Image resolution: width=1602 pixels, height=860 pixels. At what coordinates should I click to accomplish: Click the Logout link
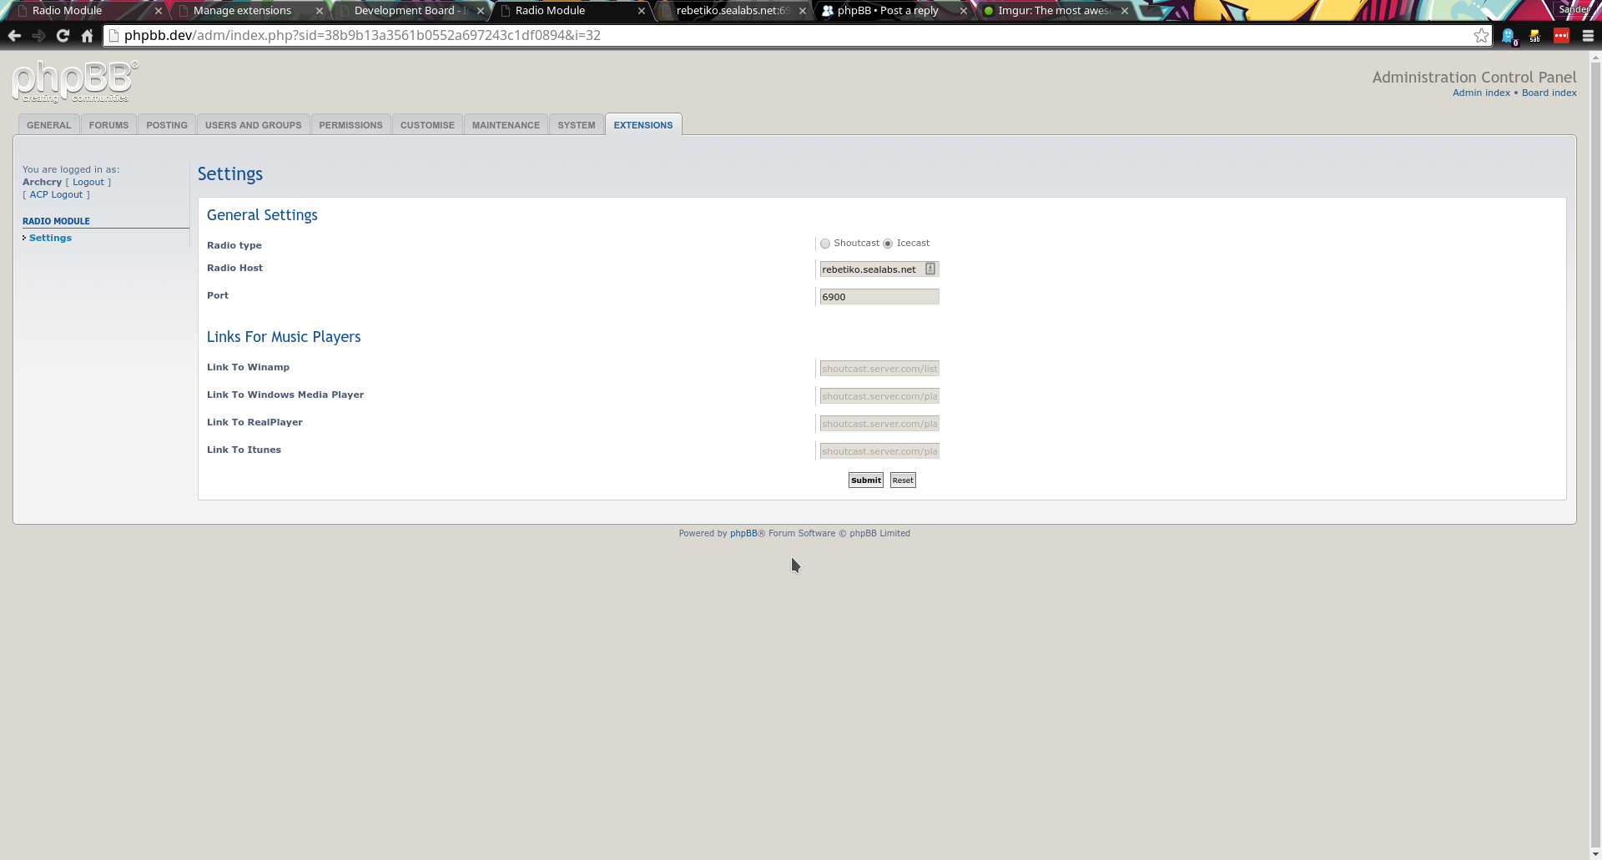[x=88, y=182]
